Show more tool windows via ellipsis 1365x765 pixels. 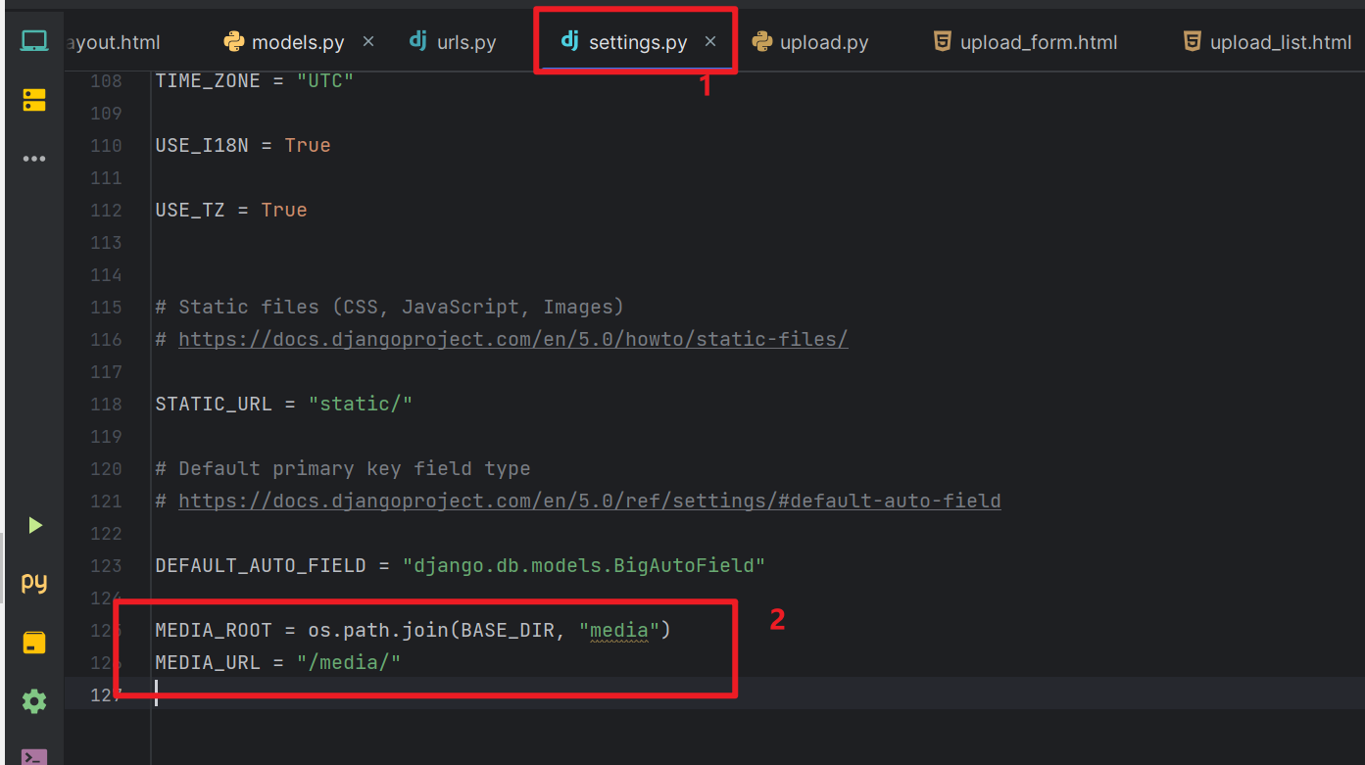(34, 159)
